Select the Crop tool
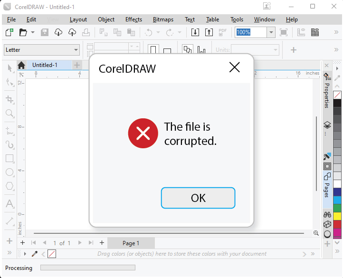Viewport: 343px width, 278px height. [x=10, y=100]
